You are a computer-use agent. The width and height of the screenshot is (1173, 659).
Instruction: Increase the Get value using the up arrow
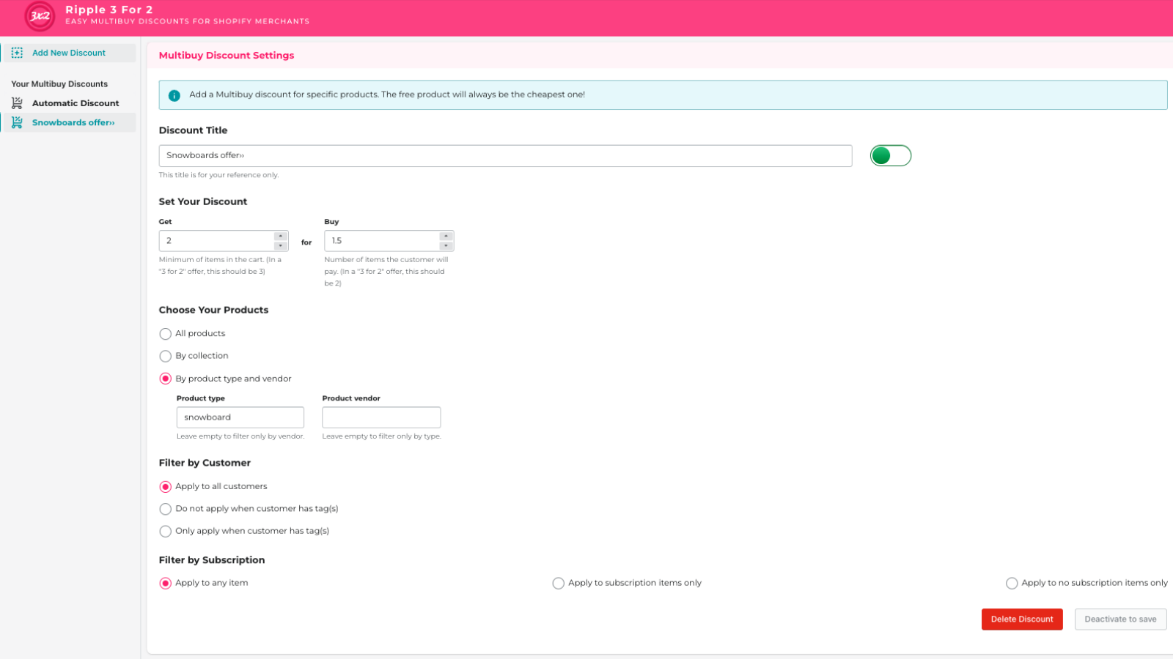(281, 236)
